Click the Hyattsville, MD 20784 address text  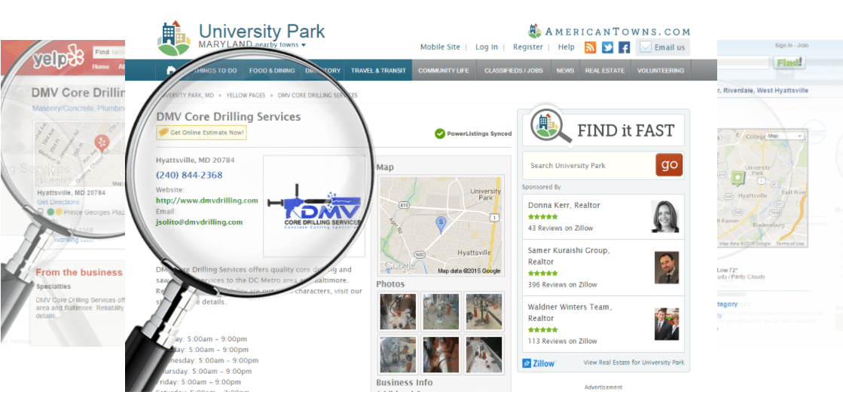coord(195,161)
